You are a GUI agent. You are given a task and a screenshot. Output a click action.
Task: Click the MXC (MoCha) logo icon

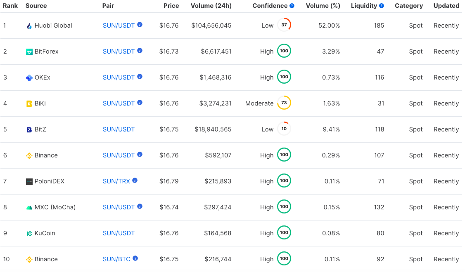(29, 208)
